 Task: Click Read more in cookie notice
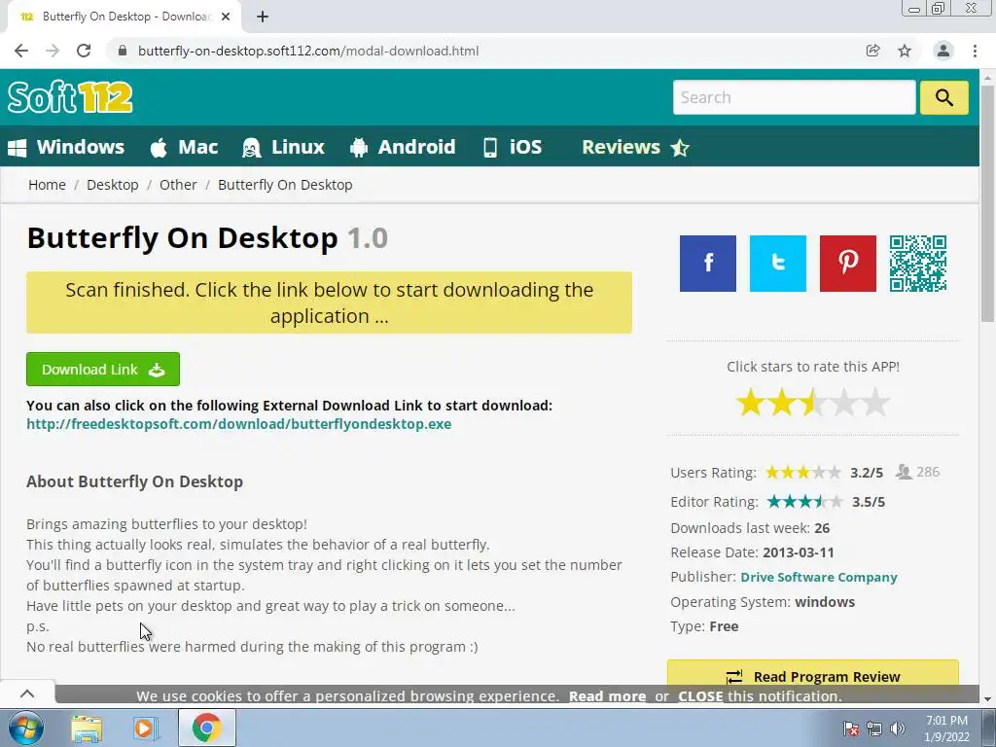pos(607,696)
